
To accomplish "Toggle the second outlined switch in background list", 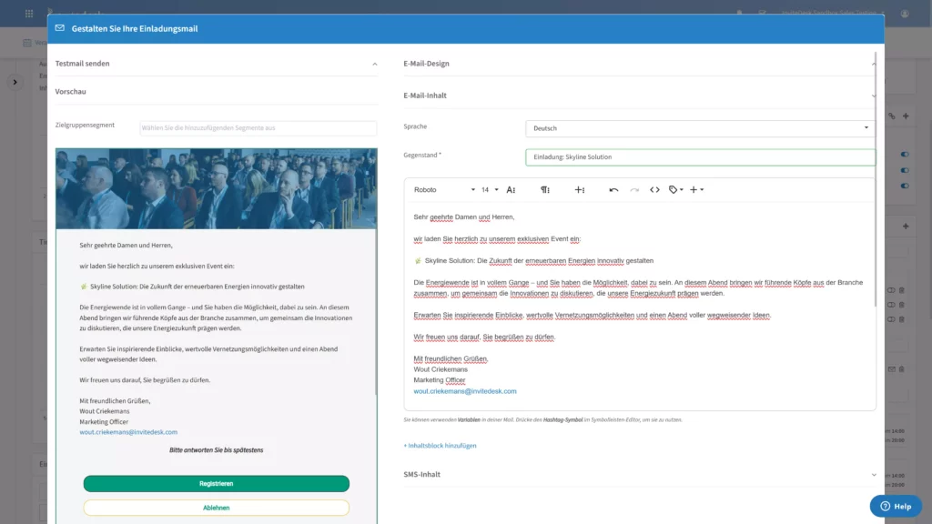I will pos(891,305).
